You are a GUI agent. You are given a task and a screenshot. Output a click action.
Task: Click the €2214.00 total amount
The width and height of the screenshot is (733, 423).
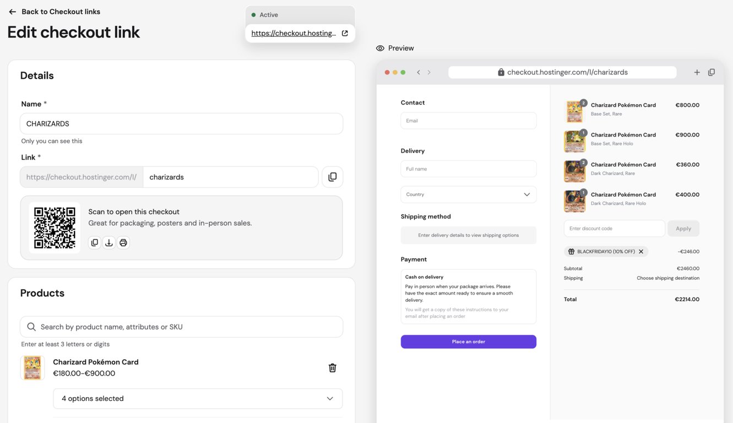pos(687,299)
